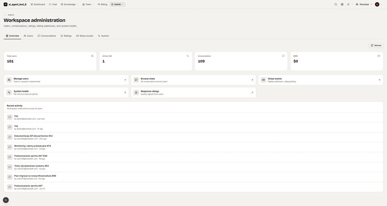The height and width of the screenshot is (206, 387).
Task: Click the System health pulse icon
Action: pos(9,92)
